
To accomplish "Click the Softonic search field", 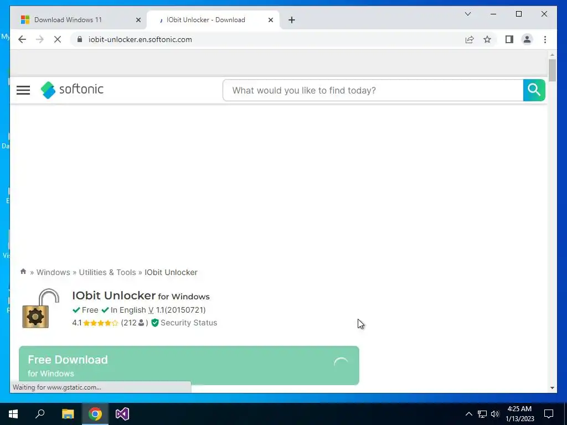I will click(x=373, y=90).
